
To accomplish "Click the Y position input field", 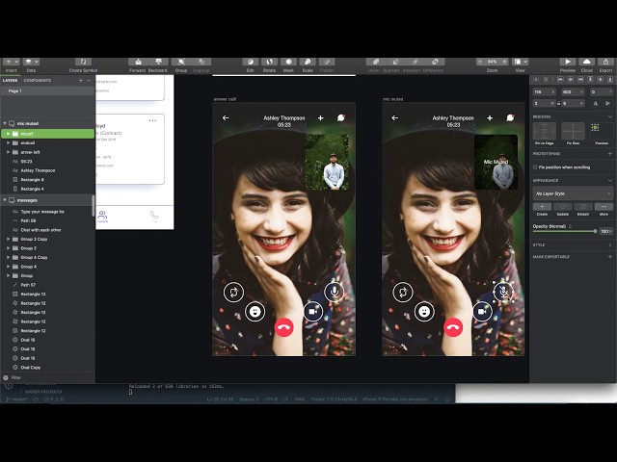I will [573, 92].
